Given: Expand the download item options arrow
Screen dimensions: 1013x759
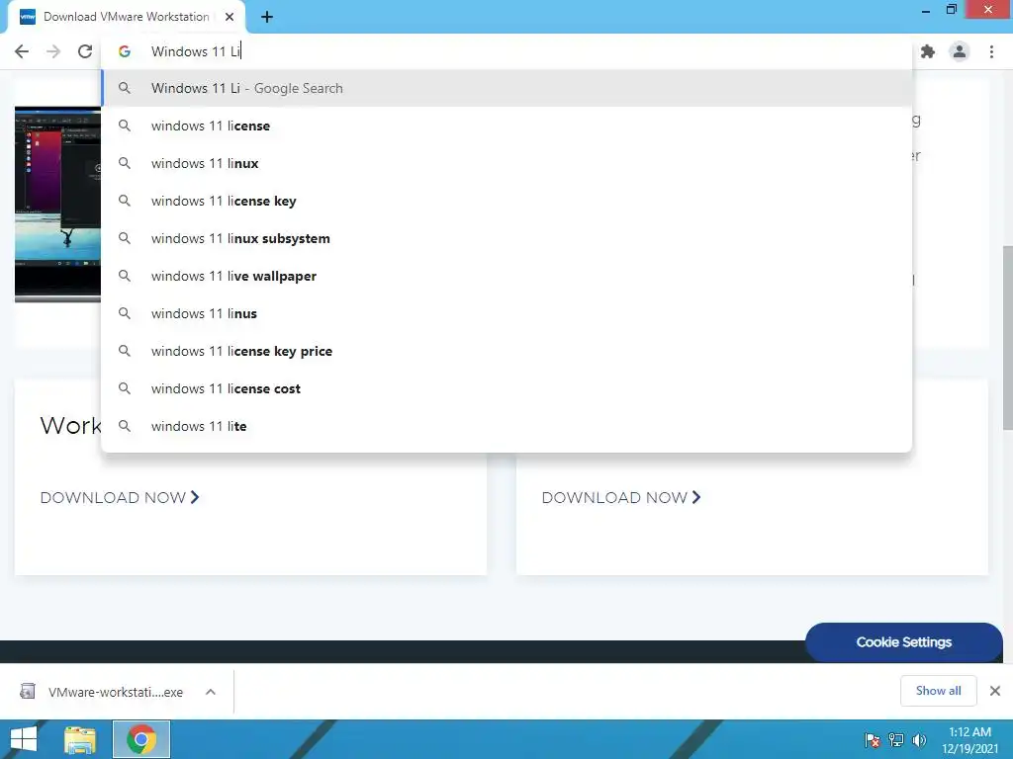Looking at the screenshot, I should (x=211, y=692).
